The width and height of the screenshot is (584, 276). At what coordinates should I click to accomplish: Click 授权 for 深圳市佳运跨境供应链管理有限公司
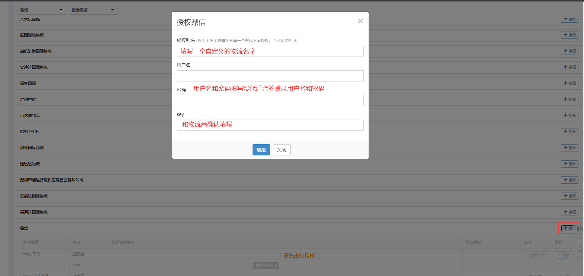(x=570, y=180)
